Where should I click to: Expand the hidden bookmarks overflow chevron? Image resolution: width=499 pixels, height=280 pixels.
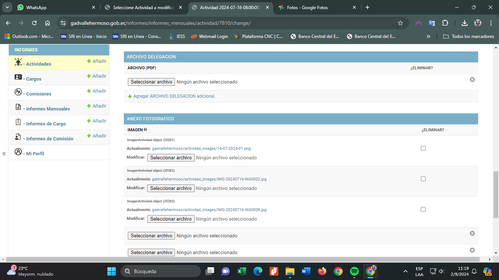click(x=428, y=36)
